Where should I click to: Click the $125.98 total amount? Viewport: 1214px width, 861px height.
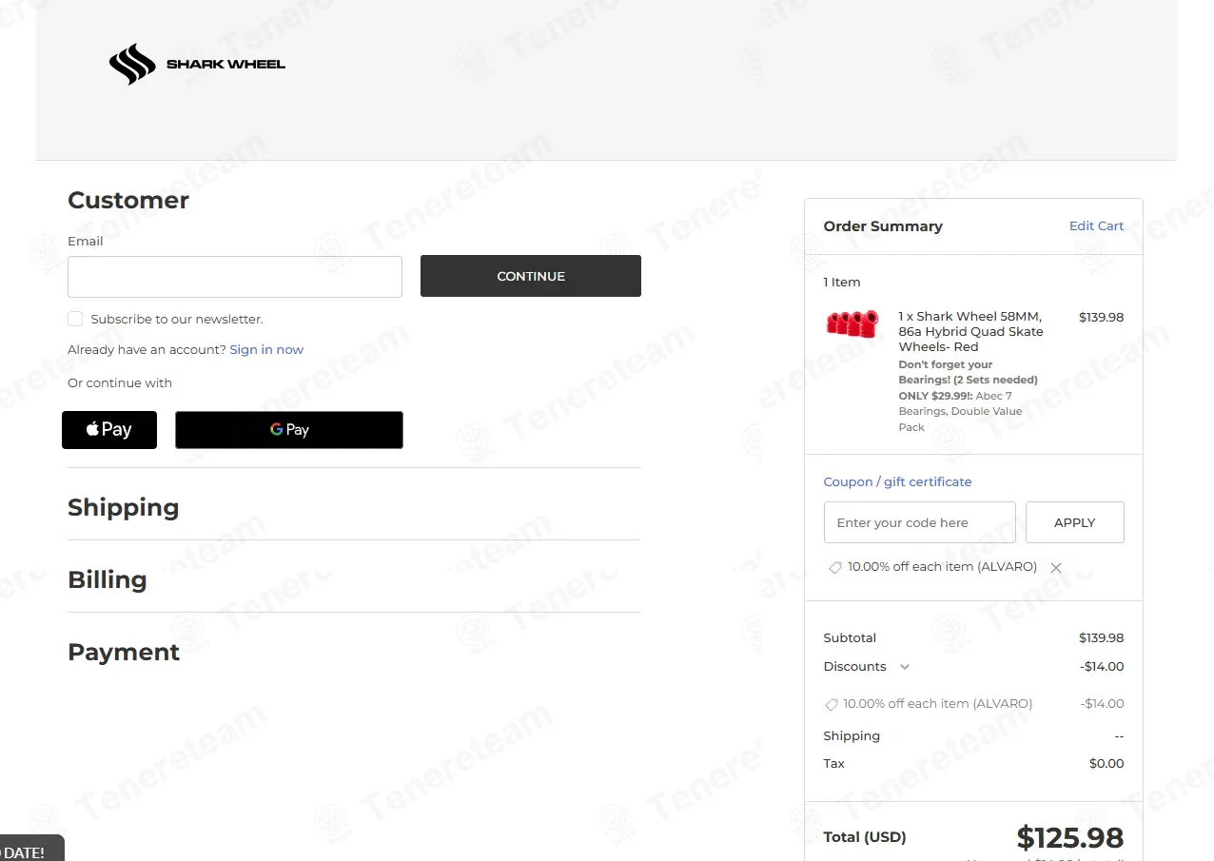click(x=1070, y=838)
